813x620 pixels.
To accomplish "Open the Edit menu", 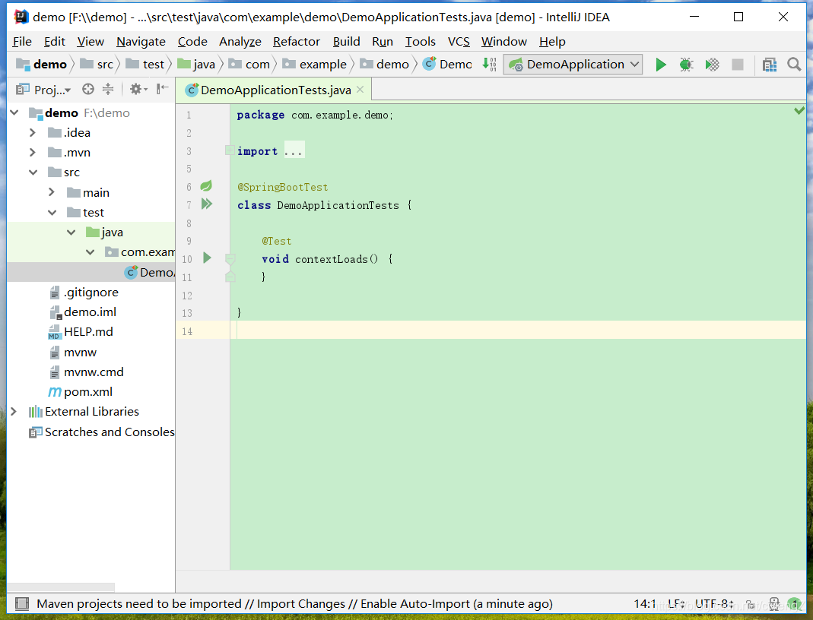I will click(55, 42).
